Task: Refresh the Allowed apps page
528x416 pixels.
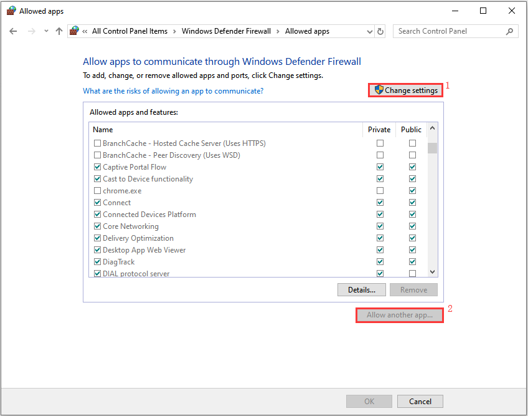Action: click(380, 31)
